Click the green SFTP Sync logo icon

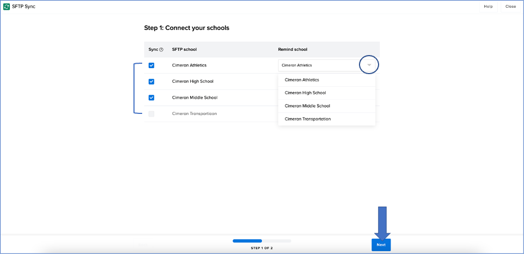coord(7,7)
